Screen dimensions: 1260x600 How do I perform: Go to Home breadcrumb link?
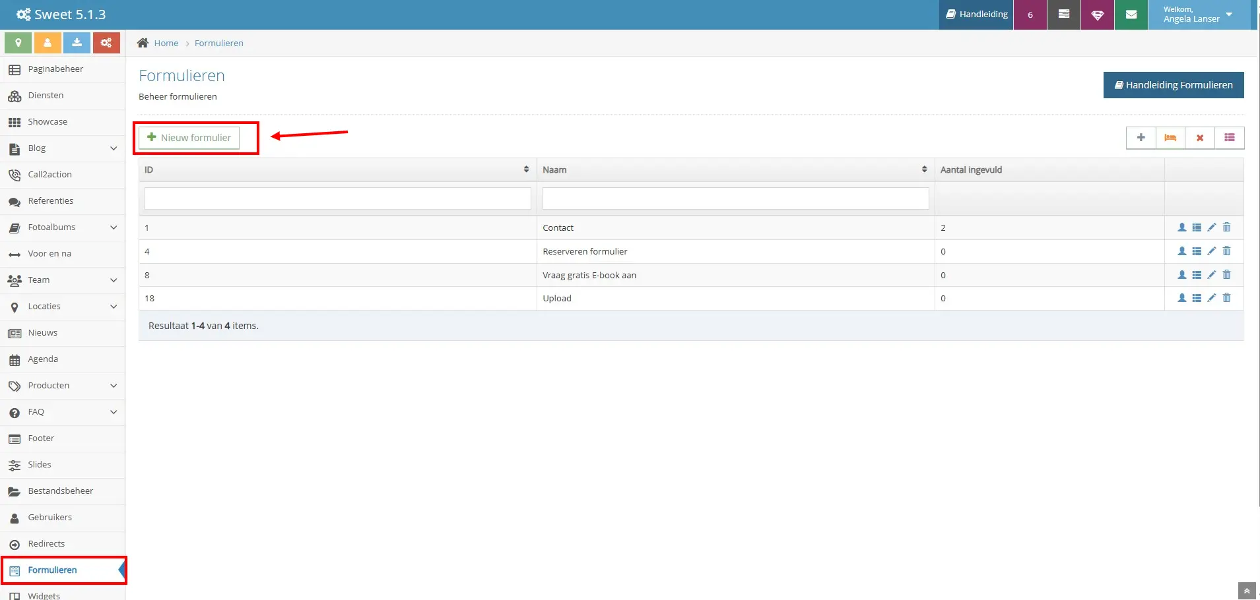pos(166,43)
